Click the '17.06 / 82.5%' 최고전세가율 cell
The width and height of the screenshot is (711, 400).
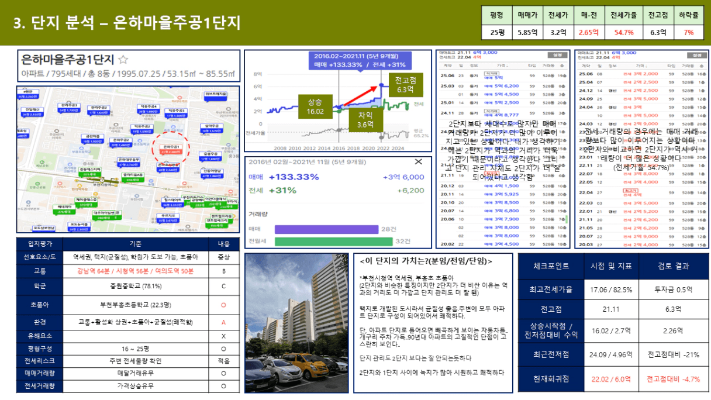(610, 289)
